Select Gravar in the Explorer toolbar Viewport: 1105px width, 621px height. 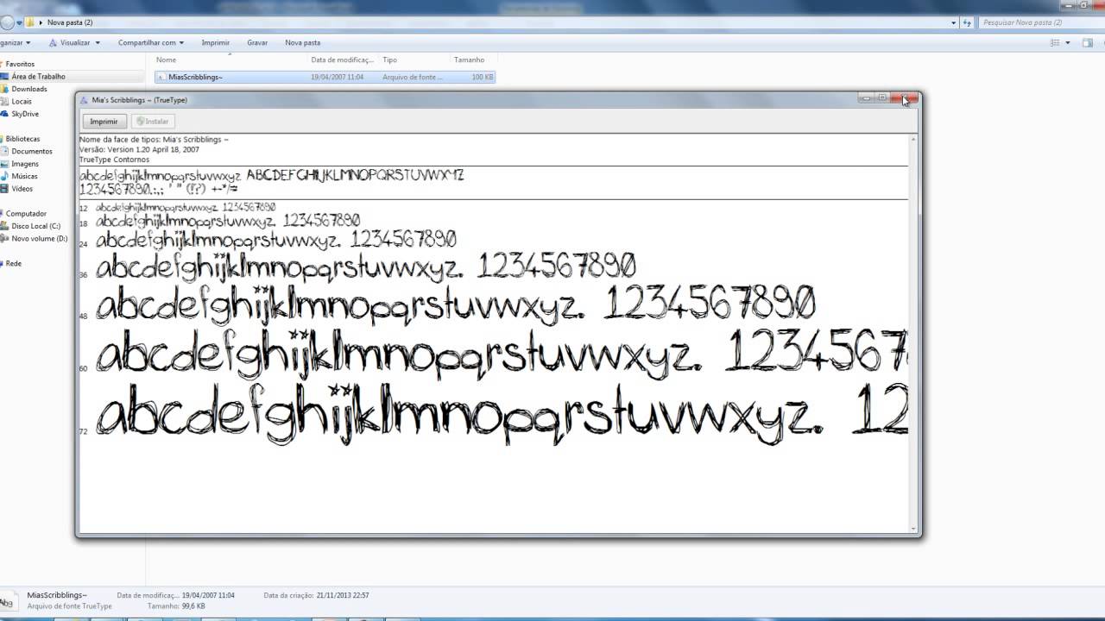pos(257,42)
